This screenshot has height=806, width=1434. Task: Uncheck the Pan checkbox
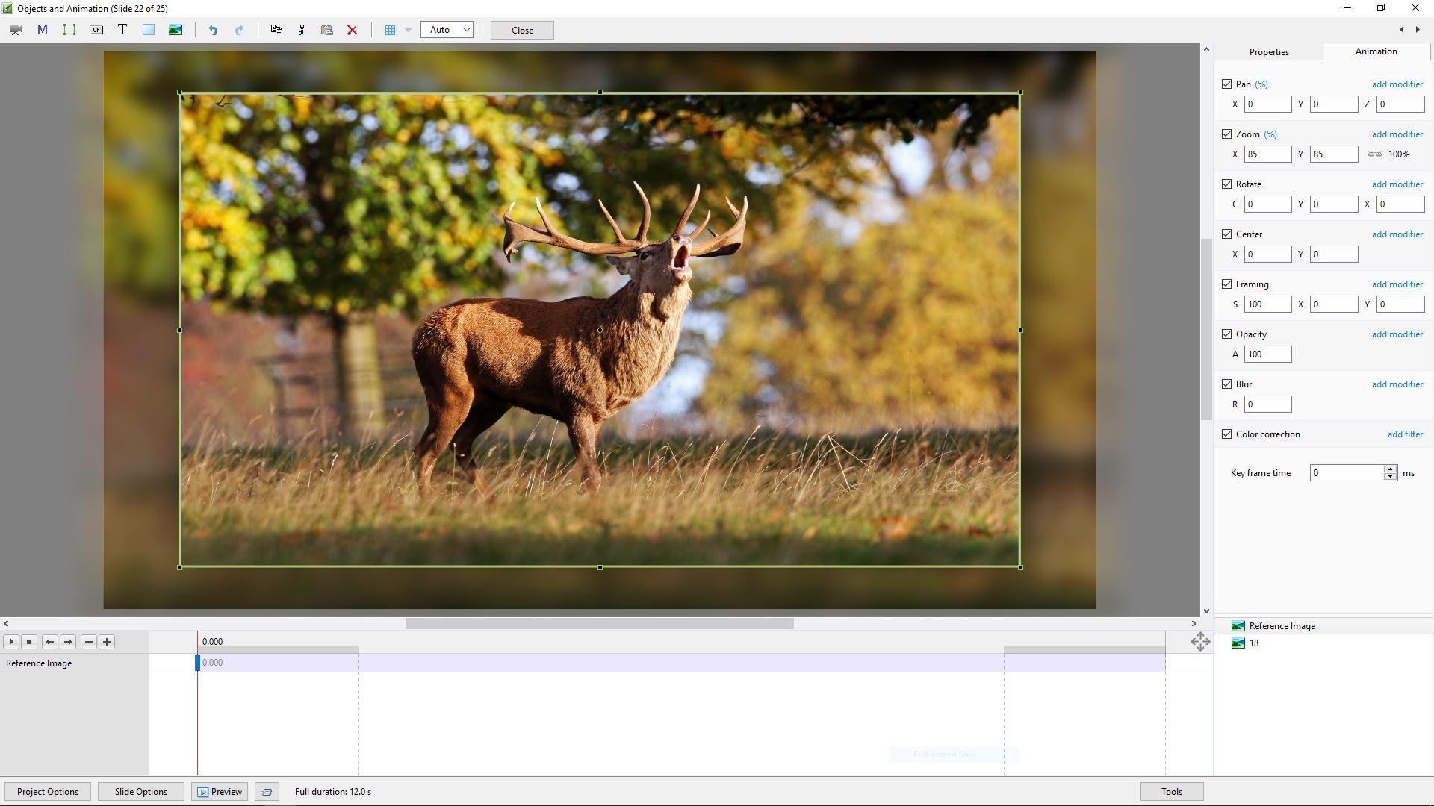click(x=1226, y=84)
